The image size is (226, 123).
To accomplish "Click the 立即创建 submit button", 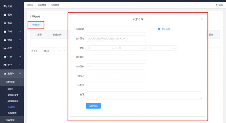I will coord(93,106).
